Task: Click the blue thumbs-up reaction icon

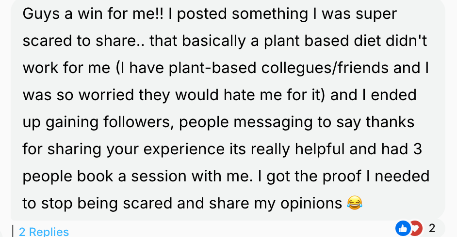Action: (x=403, y=228)
